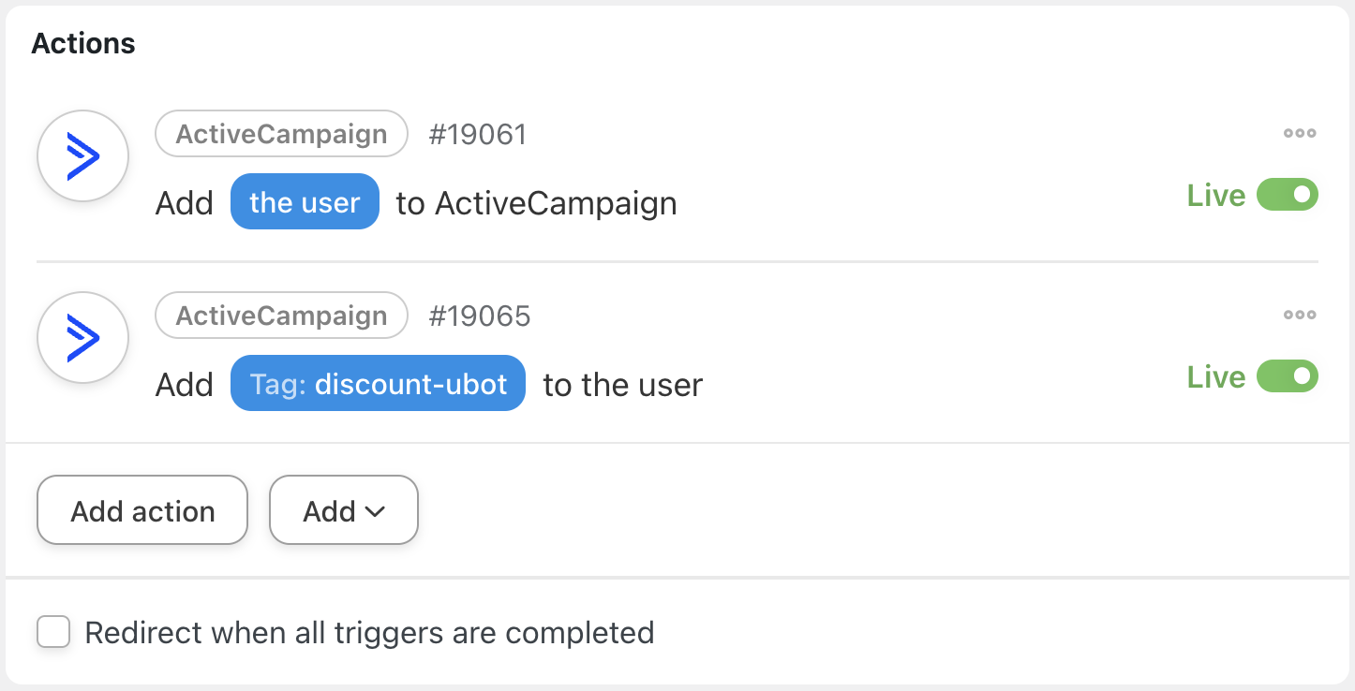
Task: Check Redirect when all triggers are completed
Action: [53, 632]
